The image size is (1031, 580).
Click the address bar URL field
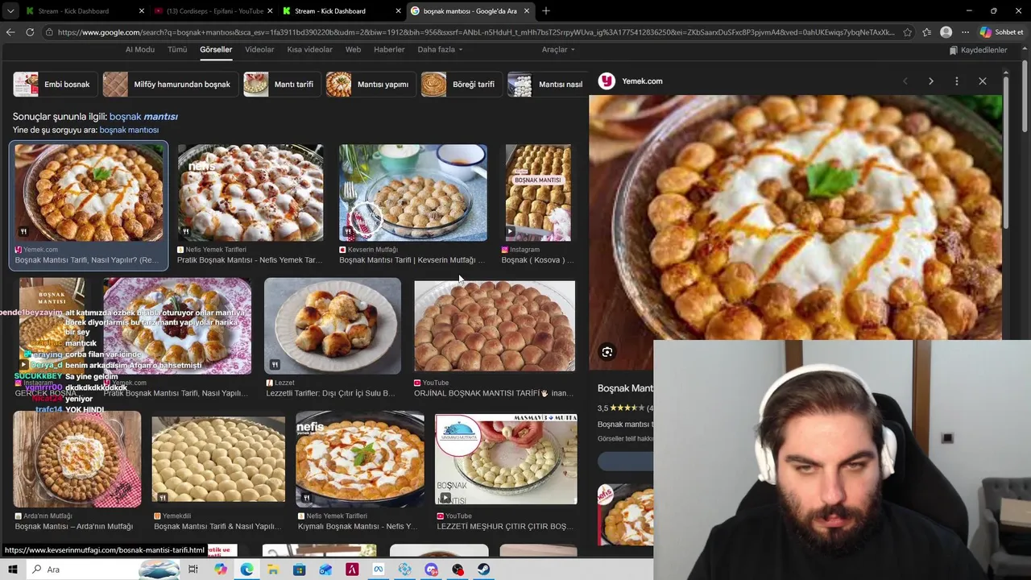(x=475, y=32)
